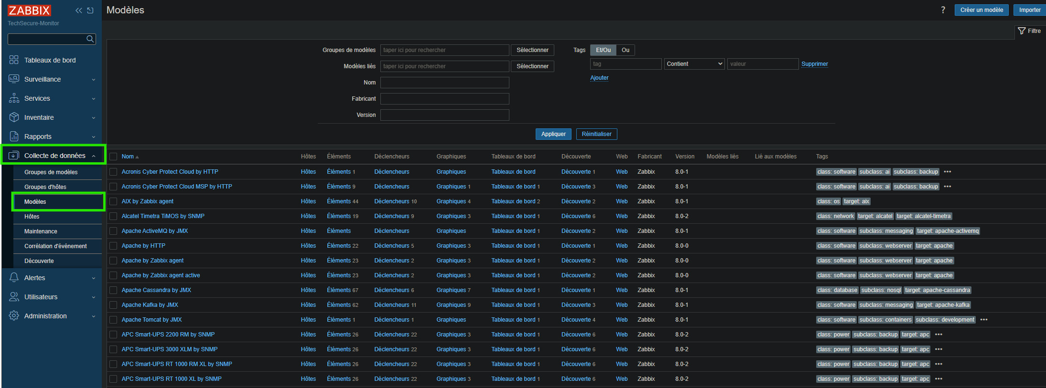Image resolution: width=1046 pixels, height=388 pixels.
Task: Show more tags for Apache Tomcat by JMX
Action: (984, 320)
